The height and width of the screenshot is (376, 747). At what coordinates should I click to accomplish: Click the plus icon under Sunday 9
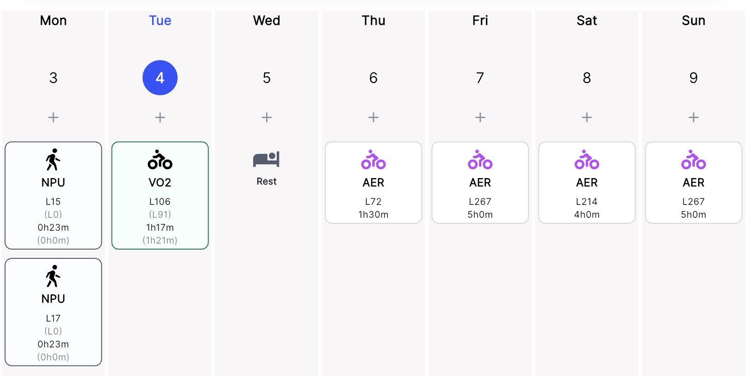coord(694,118)
